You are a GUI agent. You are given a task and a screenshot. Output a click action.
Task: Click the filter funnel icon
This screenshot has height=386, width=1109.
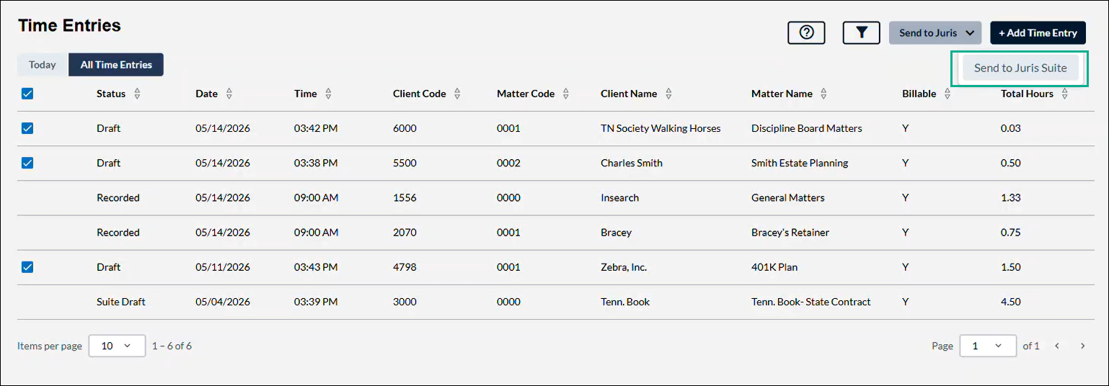tap(861, 32)
